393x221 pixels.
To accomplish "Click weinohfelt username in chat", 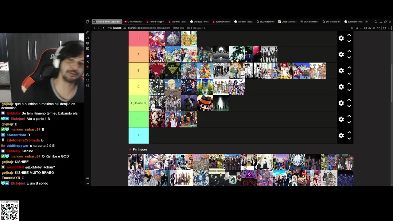I will 15,167.
